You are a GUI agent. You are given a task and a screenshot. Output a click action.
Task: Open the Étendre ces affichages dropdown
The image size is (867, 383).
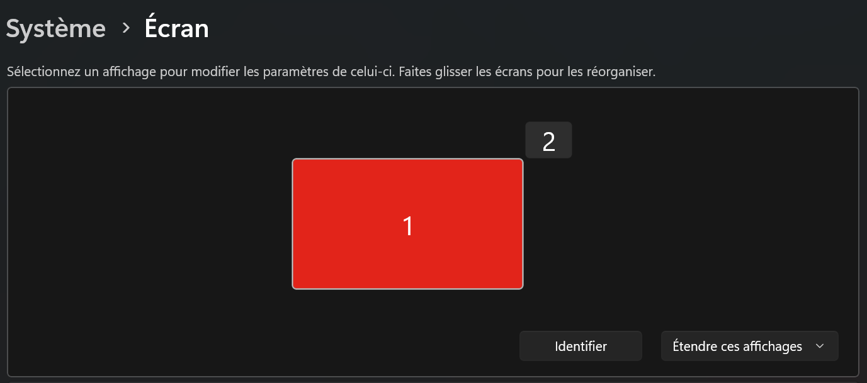(x=749, y=346)
